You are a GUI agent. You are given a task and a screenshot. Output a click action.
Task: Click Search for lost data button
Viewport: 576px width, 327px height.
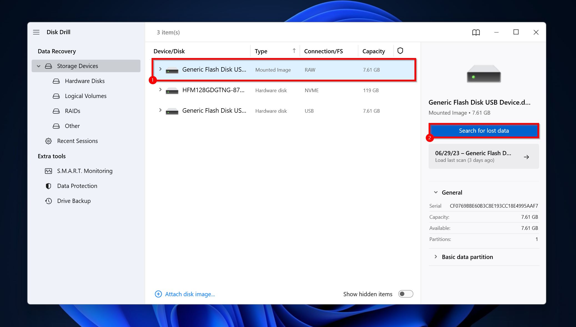click(x=484, y=130)
